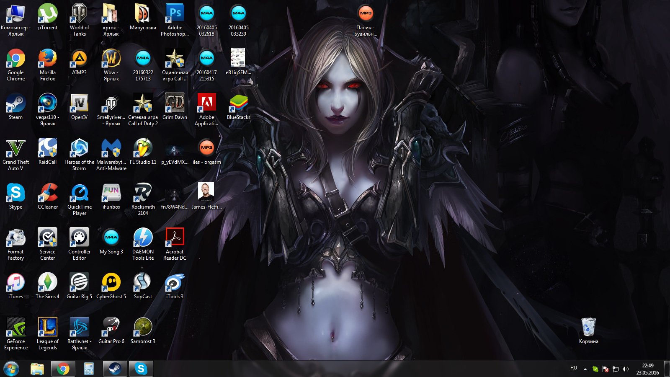Select the Google Chrome desktop icon
Image resolution: width=670 pixels, height=377 pixels.
pyautogui.click(x=15, y=58)
